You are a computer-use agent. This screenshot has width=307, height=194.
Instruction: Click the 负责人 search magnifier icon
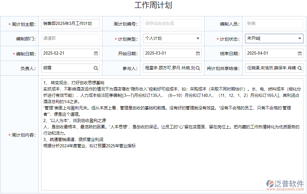(96, 68)
